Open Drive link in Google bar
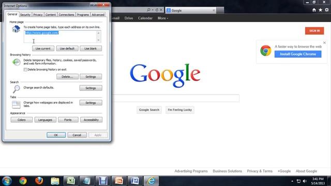The image size is (331, 186). tap(129, 18)
